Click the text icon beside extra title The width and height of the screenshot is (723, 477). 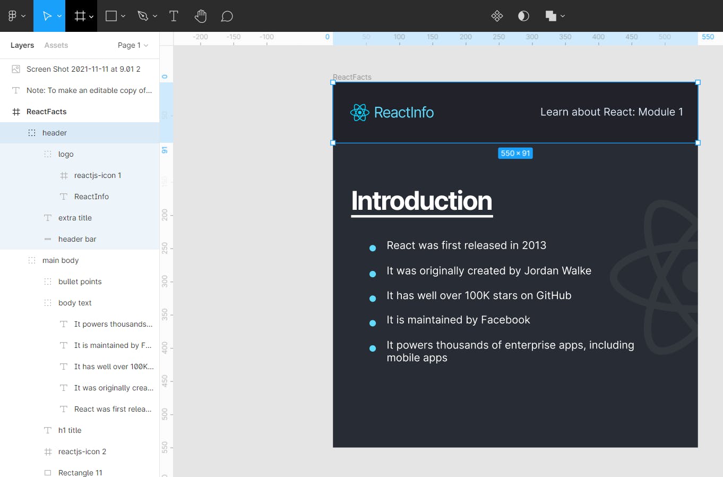point(48,218)
